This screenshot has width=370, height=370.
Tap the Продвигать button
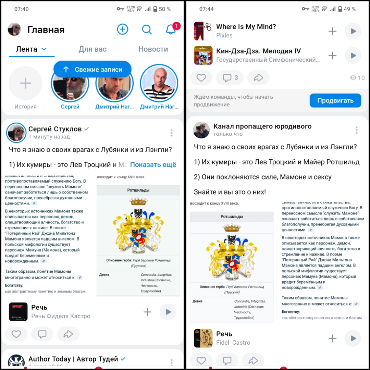coord(335,100)
